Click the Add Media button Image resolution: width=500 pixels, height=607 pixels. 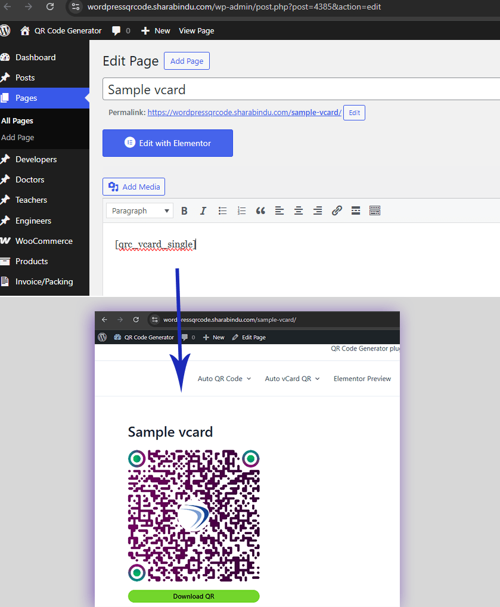pos(134,187)
